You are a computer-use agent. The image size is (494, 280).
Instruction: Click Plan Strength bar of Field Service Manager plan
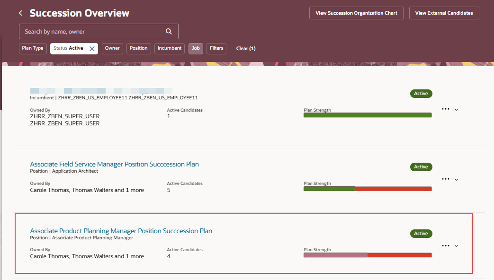point(368,189)
